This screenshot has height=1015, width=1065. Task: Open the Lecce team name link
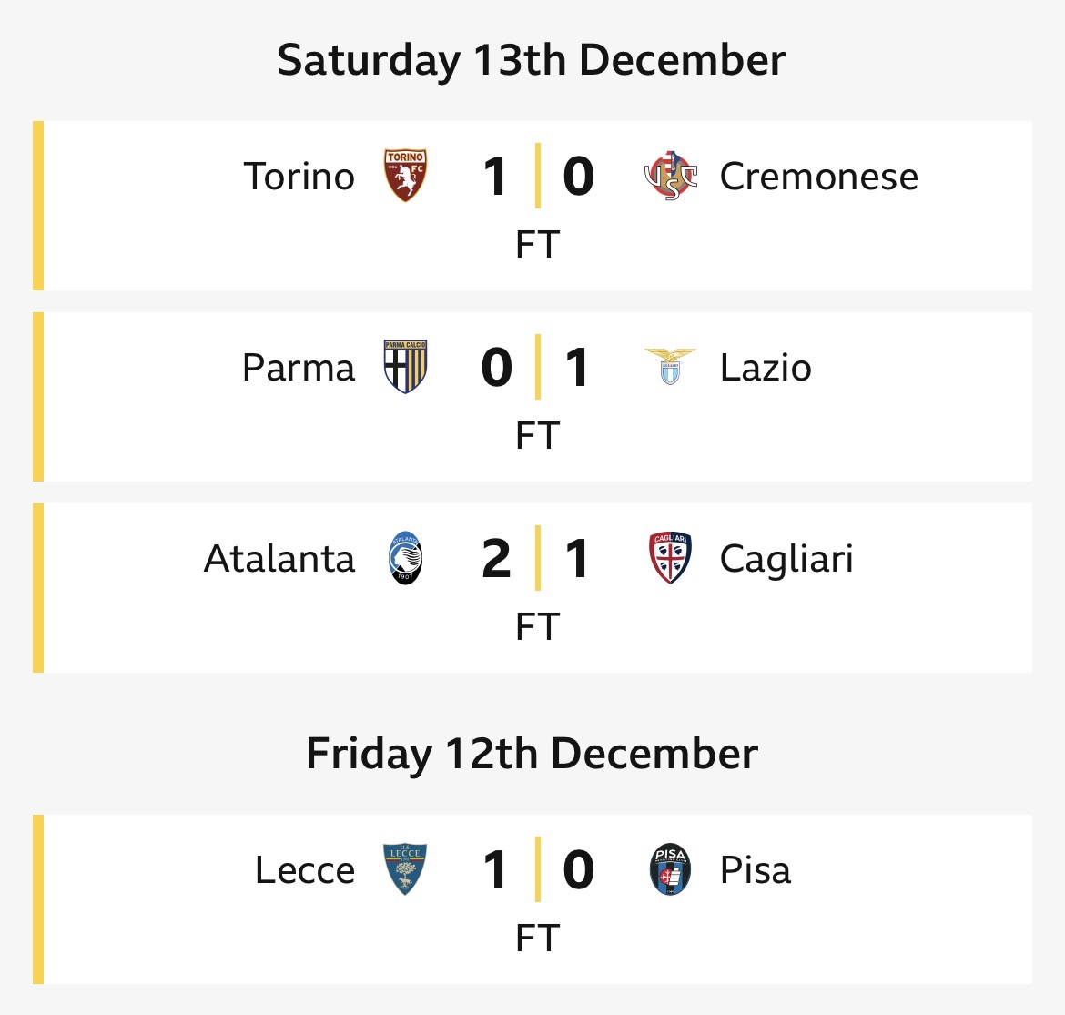pos(305,870)
